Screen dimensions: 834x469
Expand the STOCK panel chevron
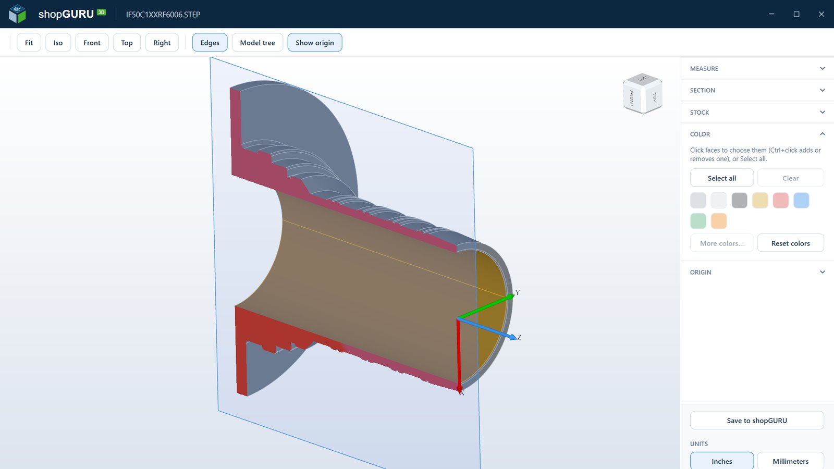coord(823,112)
